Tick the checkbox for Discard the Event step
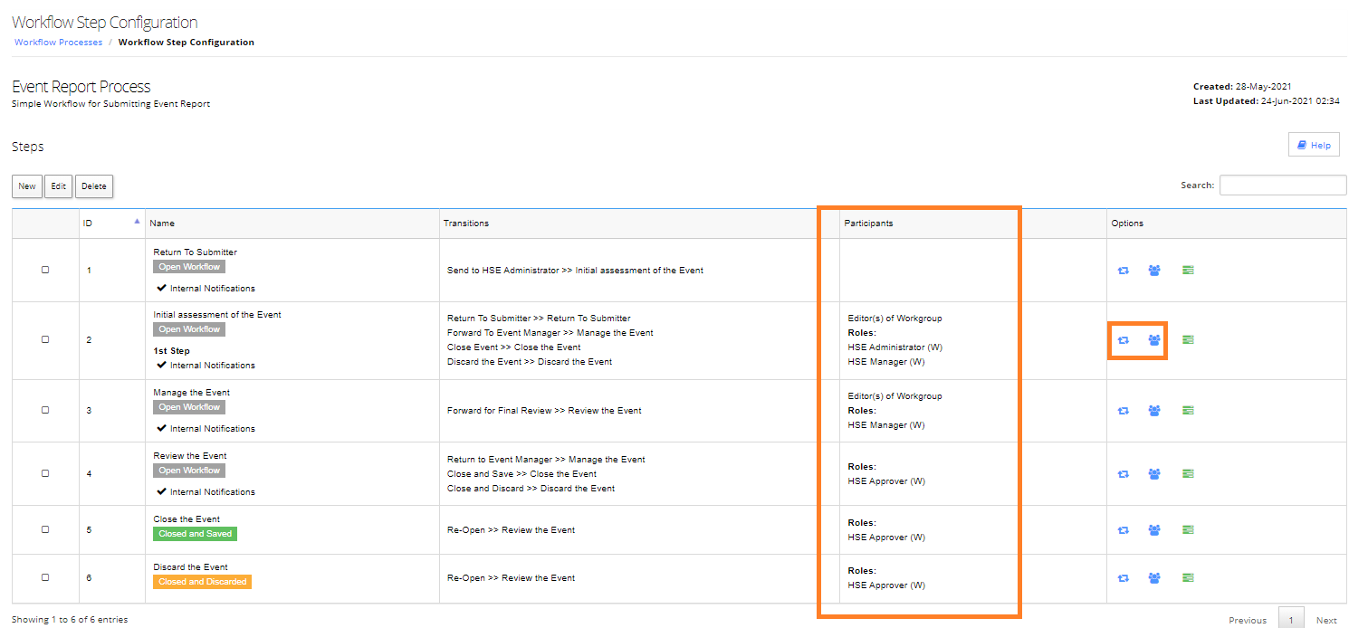1368x628 pixels. click(x=45, y=577)
